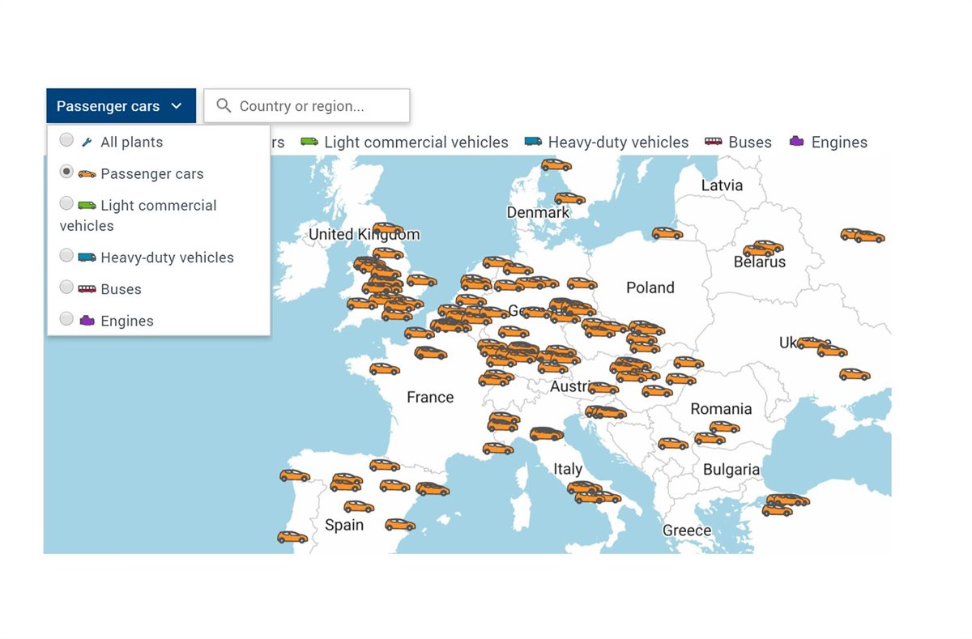Collapse the Passenger cars dropdown
This screenshot has height=639, width=972.
pyautogui.click(x=121, y=106)
